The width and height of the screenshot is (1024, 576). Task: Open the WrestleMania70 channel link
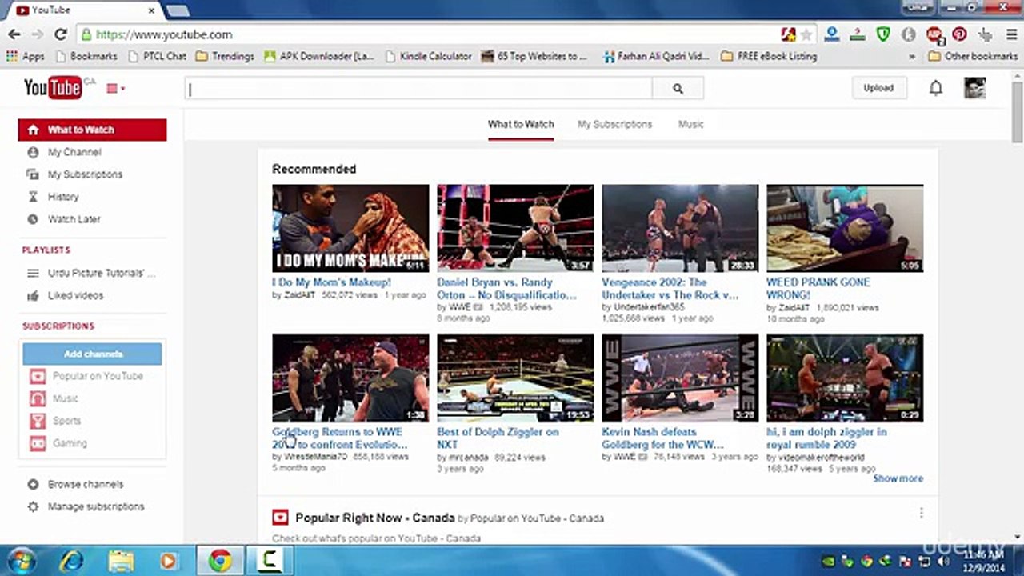pos(315,457)
